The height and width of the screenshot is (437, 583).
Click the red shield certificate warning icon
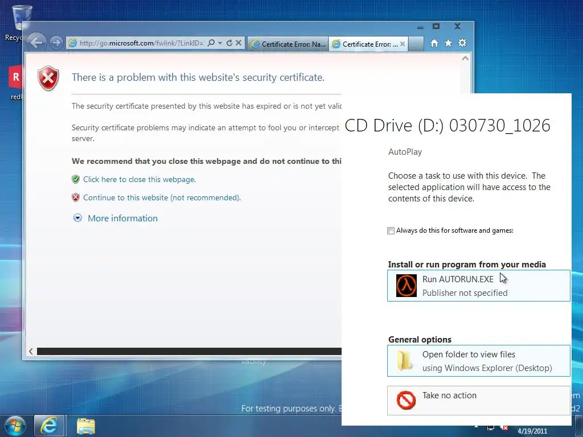(x=48, y=78)
